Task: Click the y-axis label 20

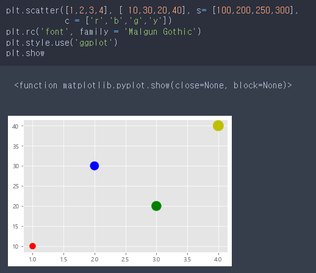Action: (x=15, y=206)
